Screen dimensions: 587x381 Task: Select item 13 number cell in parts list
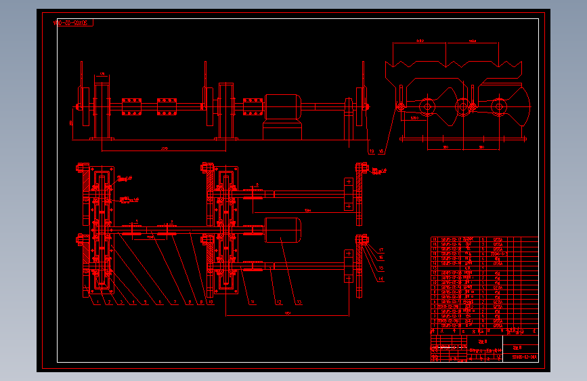[434, 268]
